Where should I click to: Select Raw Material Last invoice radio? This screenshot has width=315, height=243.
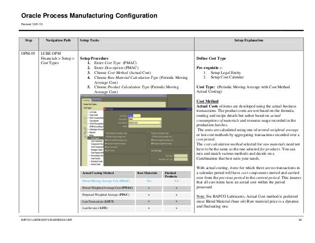[x=106, y=150]
